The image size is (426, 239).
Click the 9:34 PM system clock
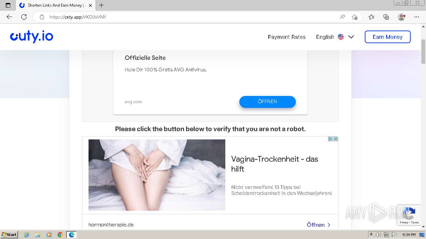click(409, 235)
